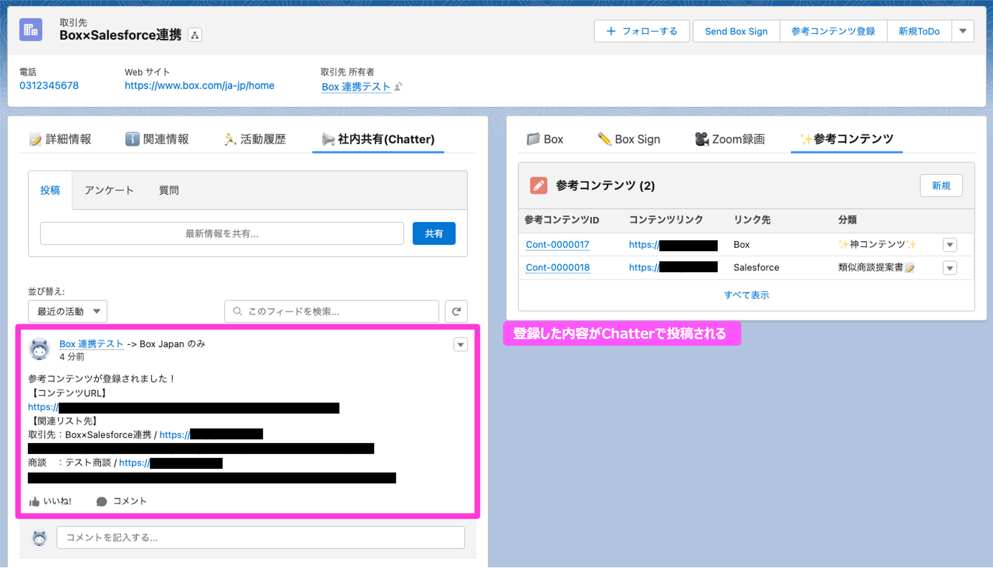
Task: Open the Cont-0000018 row action menu
Action: pyautogui.click(x=950, y=268)
